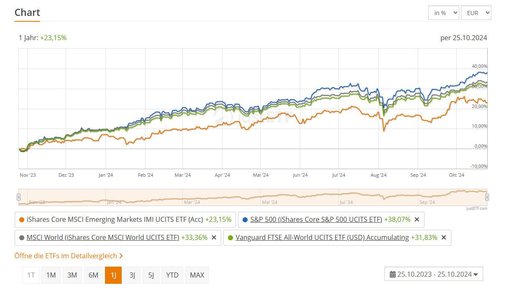Click calendar icon in date range picker
This screenshot has width=512, height=288.
[x=392, y=275]
